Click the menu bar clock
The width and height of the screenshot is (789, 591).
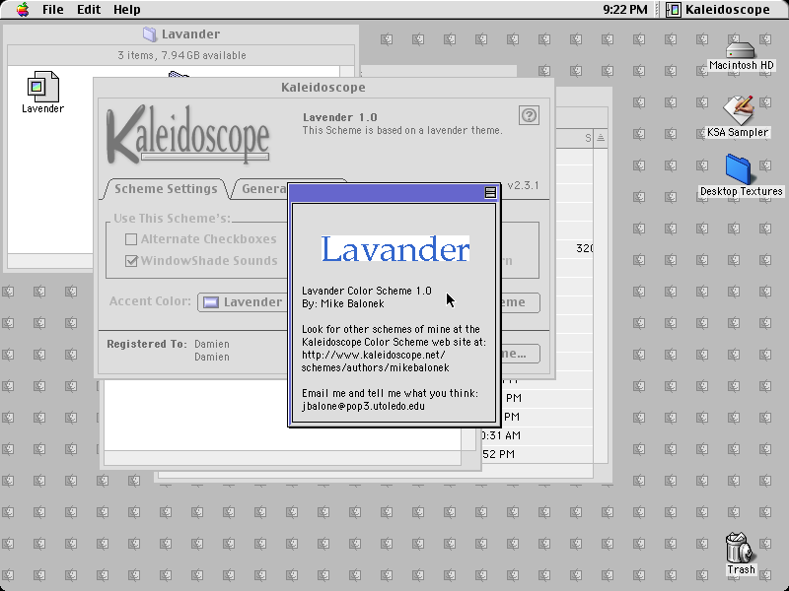(x=625, y=10)
